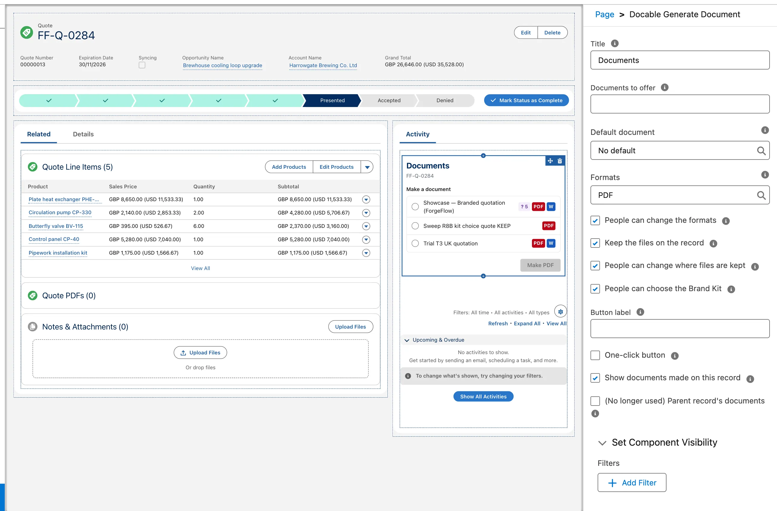Click the Add Filter button
777x511 pixels.
pos(632,482)
